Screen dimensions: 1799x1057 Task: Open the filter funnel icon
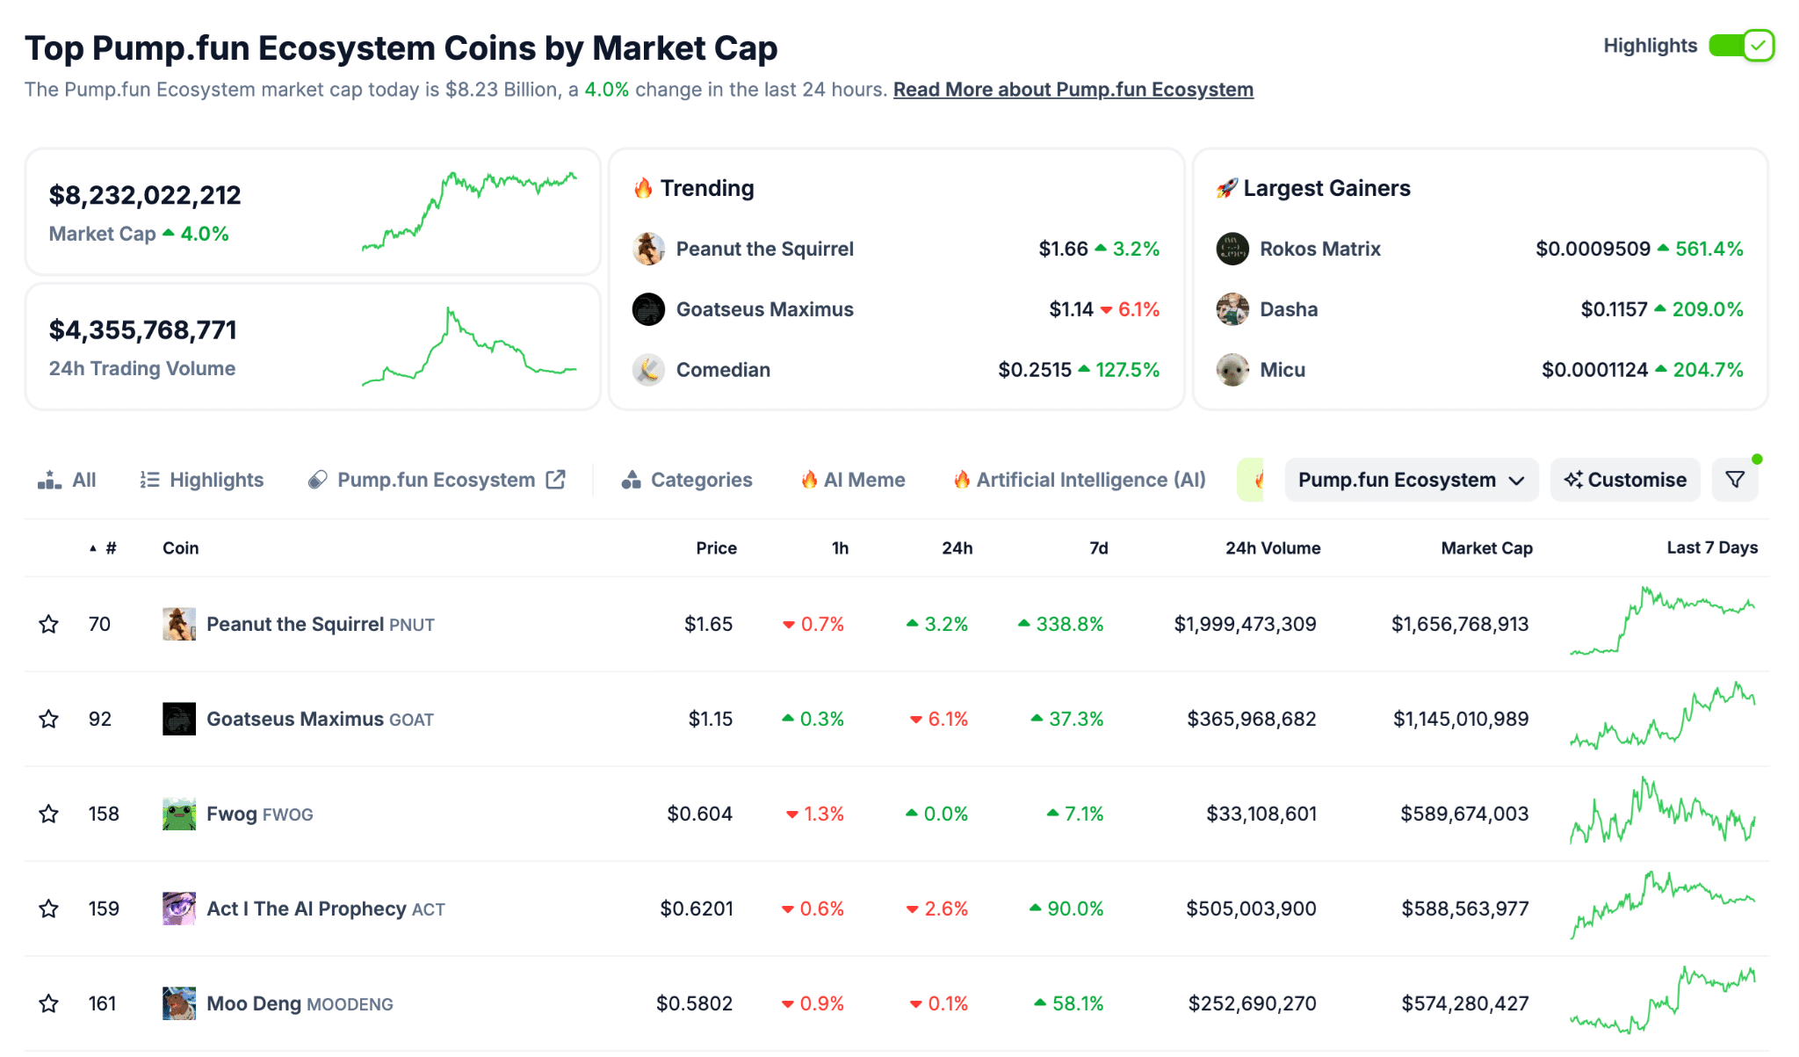1735,480
